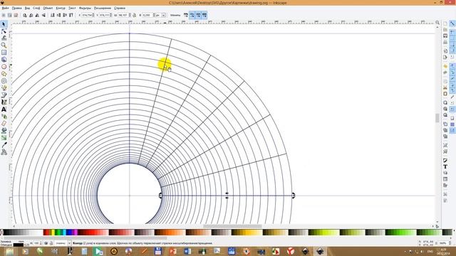Select the Selector arrow tool
Screen dimensions: 456x256
click(4, 24)
